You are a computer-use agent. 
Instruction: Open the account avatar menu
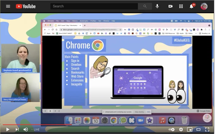point(204,6)
